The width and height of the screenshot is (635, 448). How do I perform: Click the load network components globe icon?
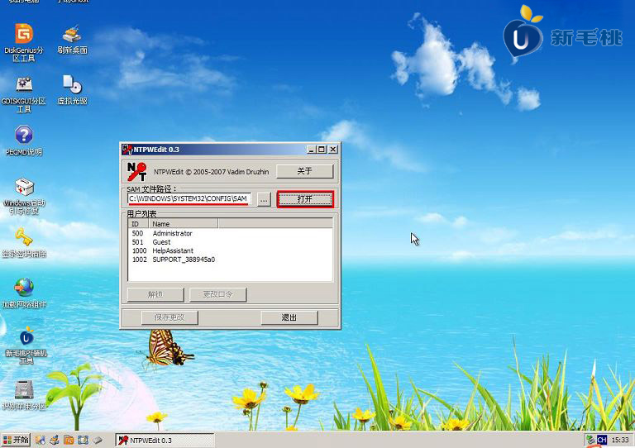[x=24, y=288]
